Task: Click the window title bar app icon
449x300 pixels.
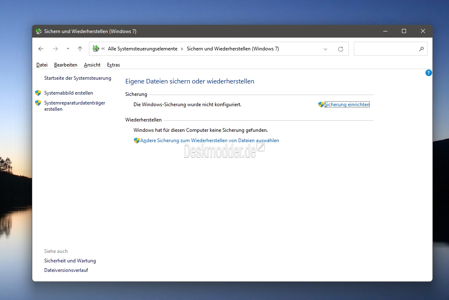Action: click(39, 31)
